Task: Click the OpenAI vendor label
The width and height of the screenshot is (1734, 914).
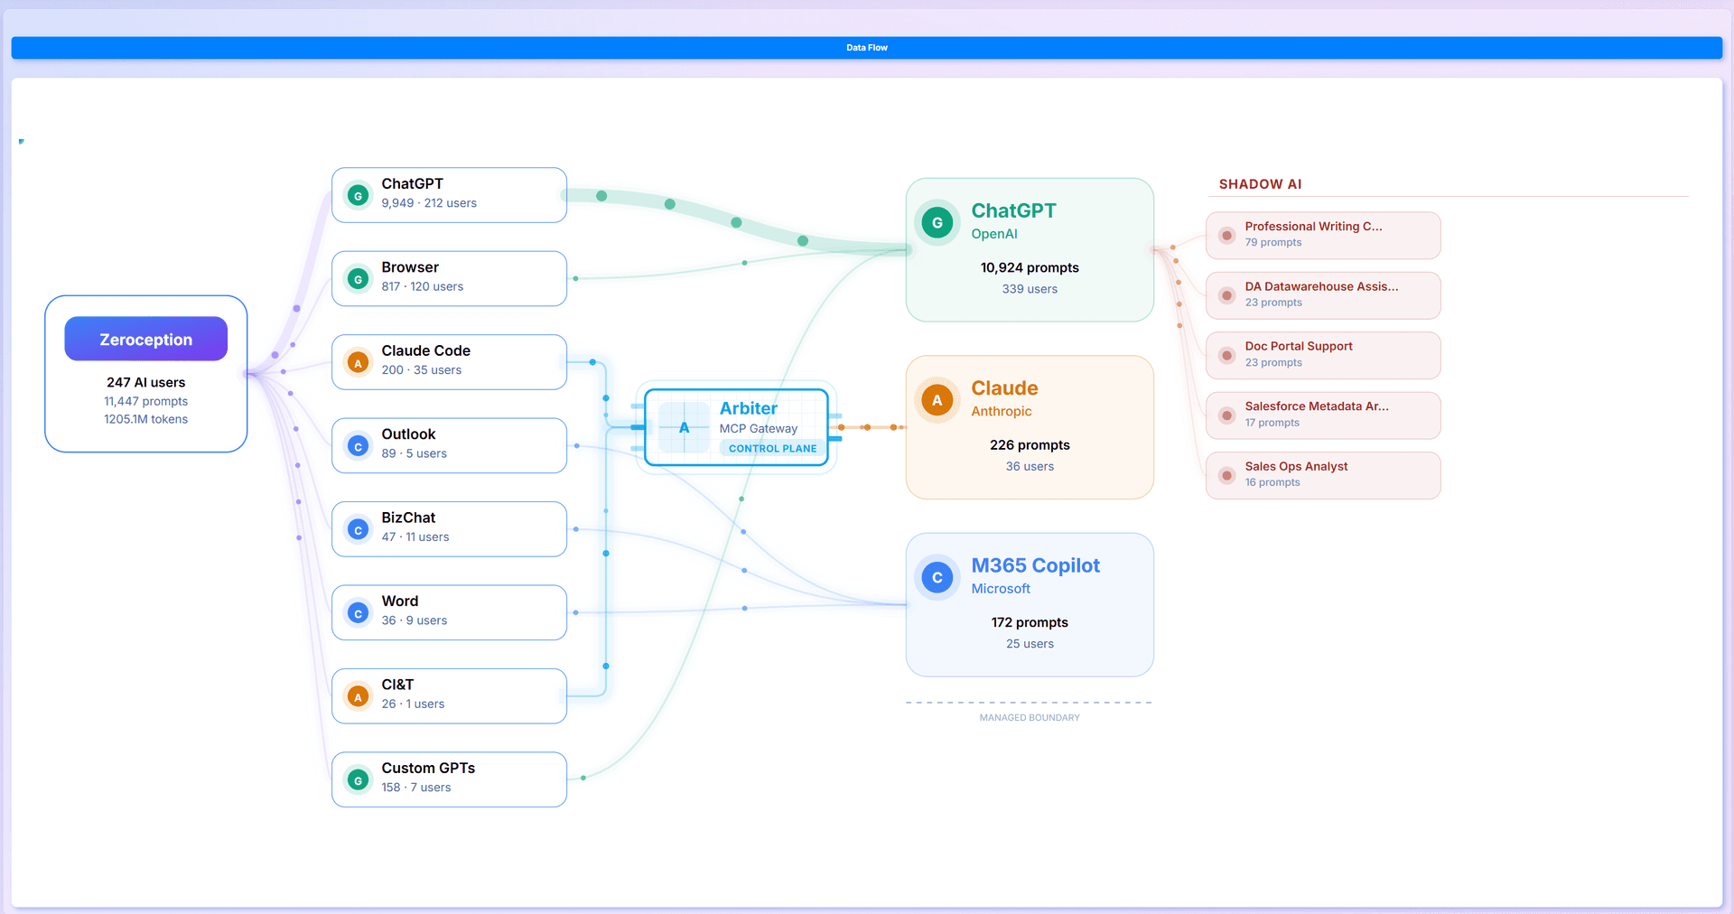Action: click(x=993, y=234)
